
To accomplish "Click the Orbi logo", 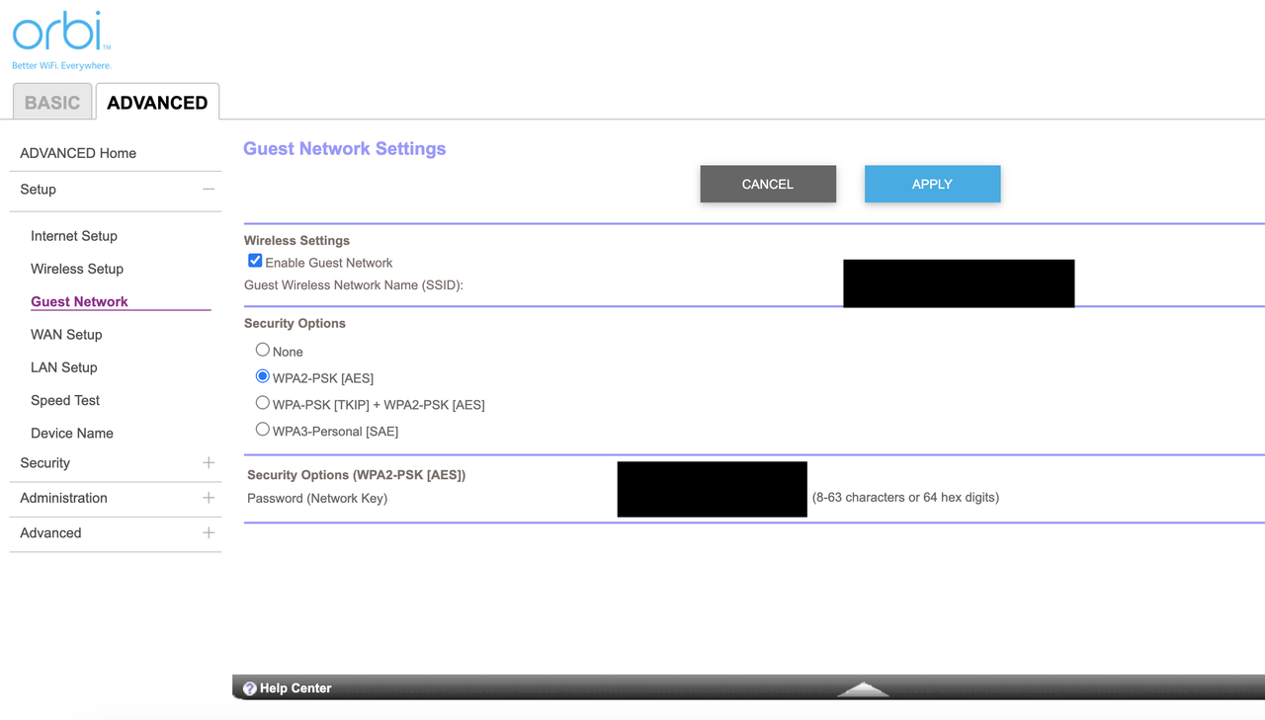I will pyautogui.click(x=59, y=32).
